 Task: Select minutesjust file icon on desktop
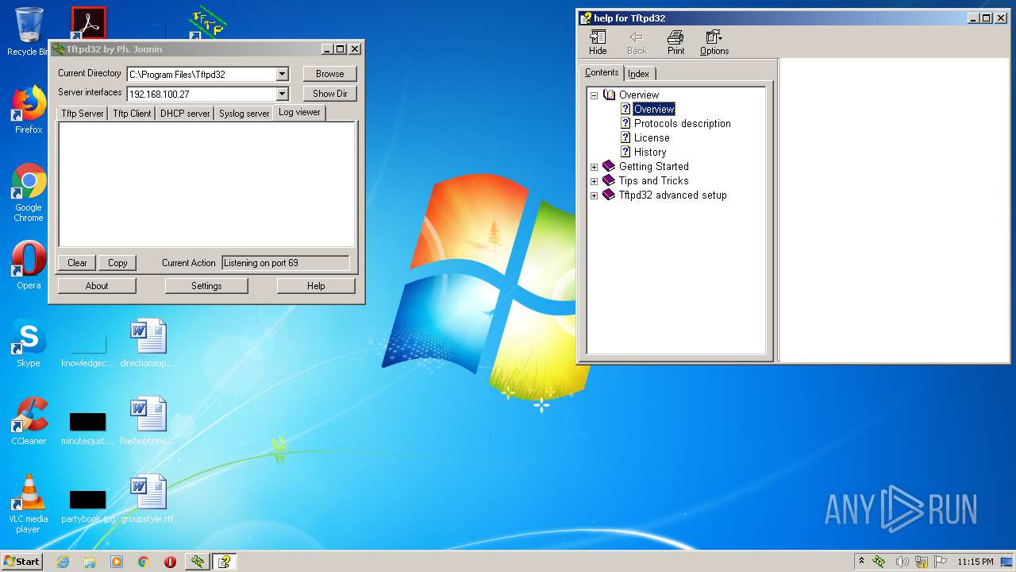click(88, 429)
